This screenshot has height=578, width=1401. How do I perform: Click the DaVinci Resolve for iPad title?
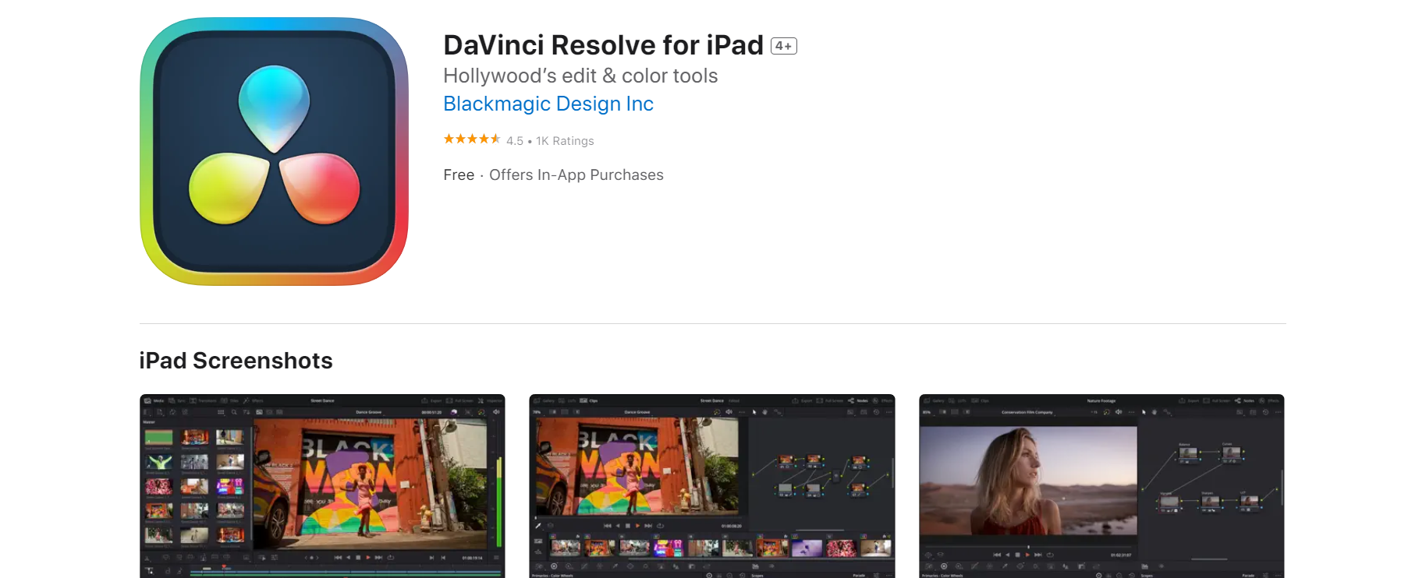(603, 45)
